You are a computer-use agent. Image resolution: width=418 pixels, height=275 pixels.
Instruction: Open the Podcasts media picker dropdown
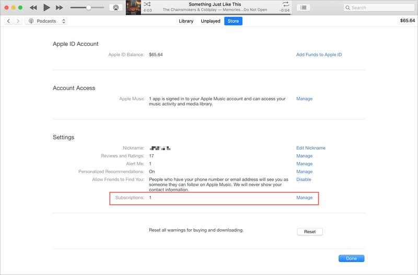[x=46, y=21]
